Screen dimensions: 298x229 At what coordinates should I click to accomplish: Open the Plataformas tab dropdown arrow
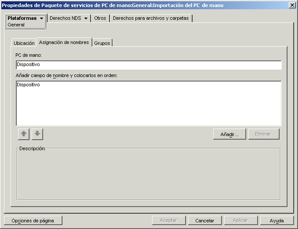[41, 18]
